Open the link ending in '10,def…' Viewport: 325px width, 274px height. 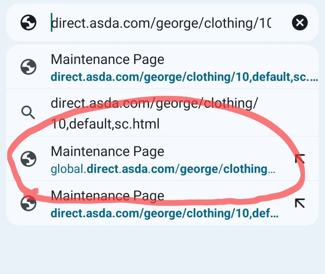164,213
